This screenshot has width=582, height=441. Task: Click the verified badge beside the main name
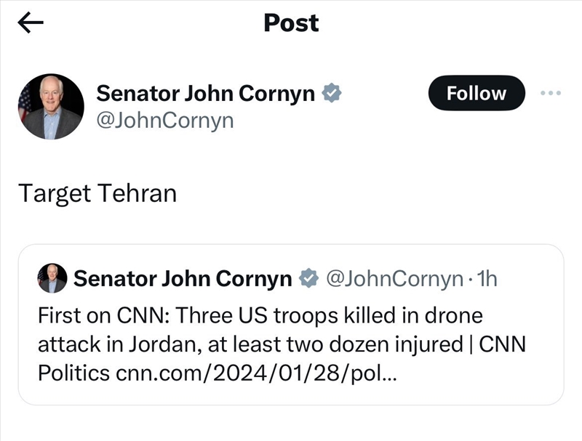[x=332, y=93]
